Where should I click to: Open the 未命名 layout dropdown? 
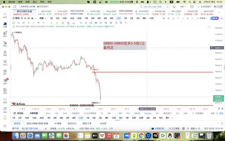(x=202, y=18)
